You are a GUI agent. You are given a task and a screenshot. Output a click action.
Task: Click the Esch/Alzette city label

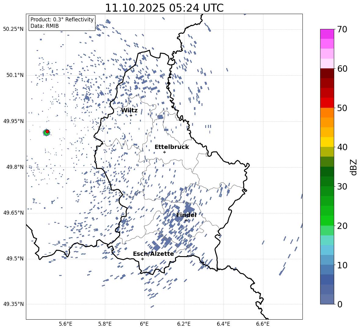pos(153,254)
